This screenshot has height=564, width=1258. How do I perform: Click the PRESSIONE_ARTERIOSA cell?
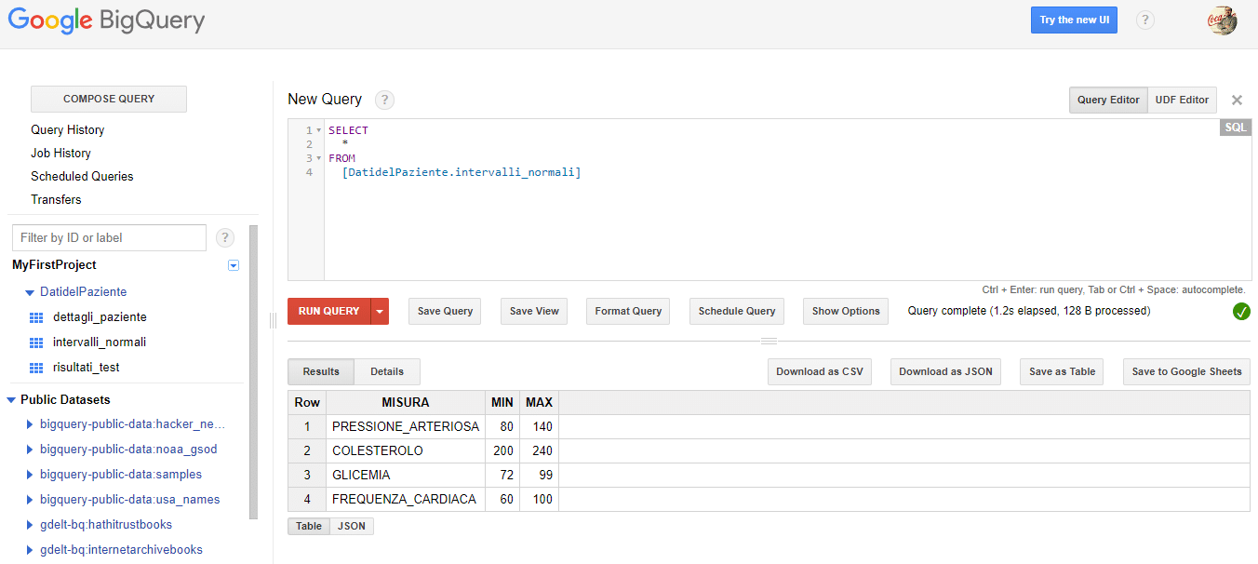(406, 427)
